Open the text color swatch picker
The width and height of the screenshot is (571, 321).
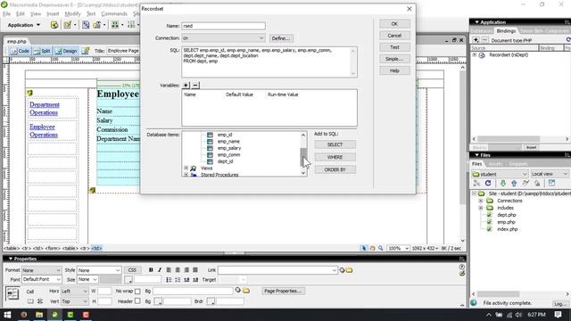128,279
